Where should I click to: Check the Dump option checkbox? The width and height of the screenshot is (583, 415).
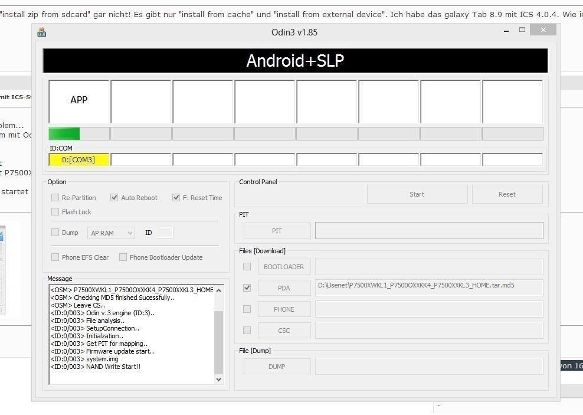click(x=55, y=233)
